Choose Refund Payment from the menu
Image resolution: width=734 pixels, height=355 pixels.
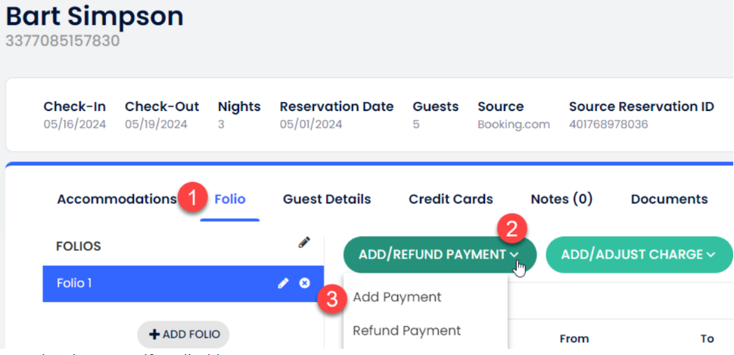[406, 330]
